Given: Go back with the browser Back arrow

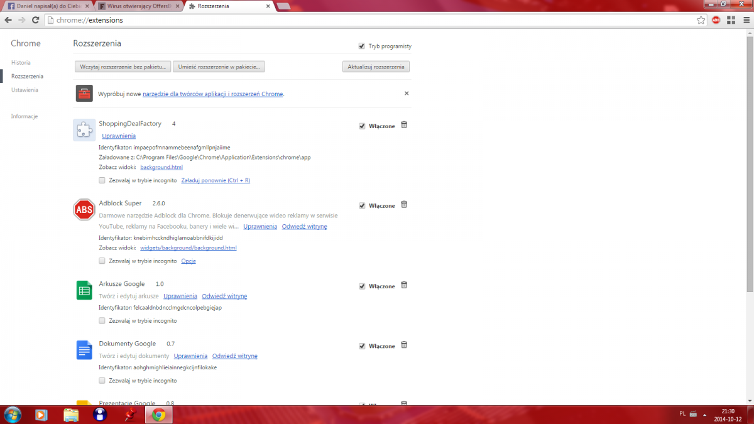Looking at the screenshot, I should pos(8,20).
